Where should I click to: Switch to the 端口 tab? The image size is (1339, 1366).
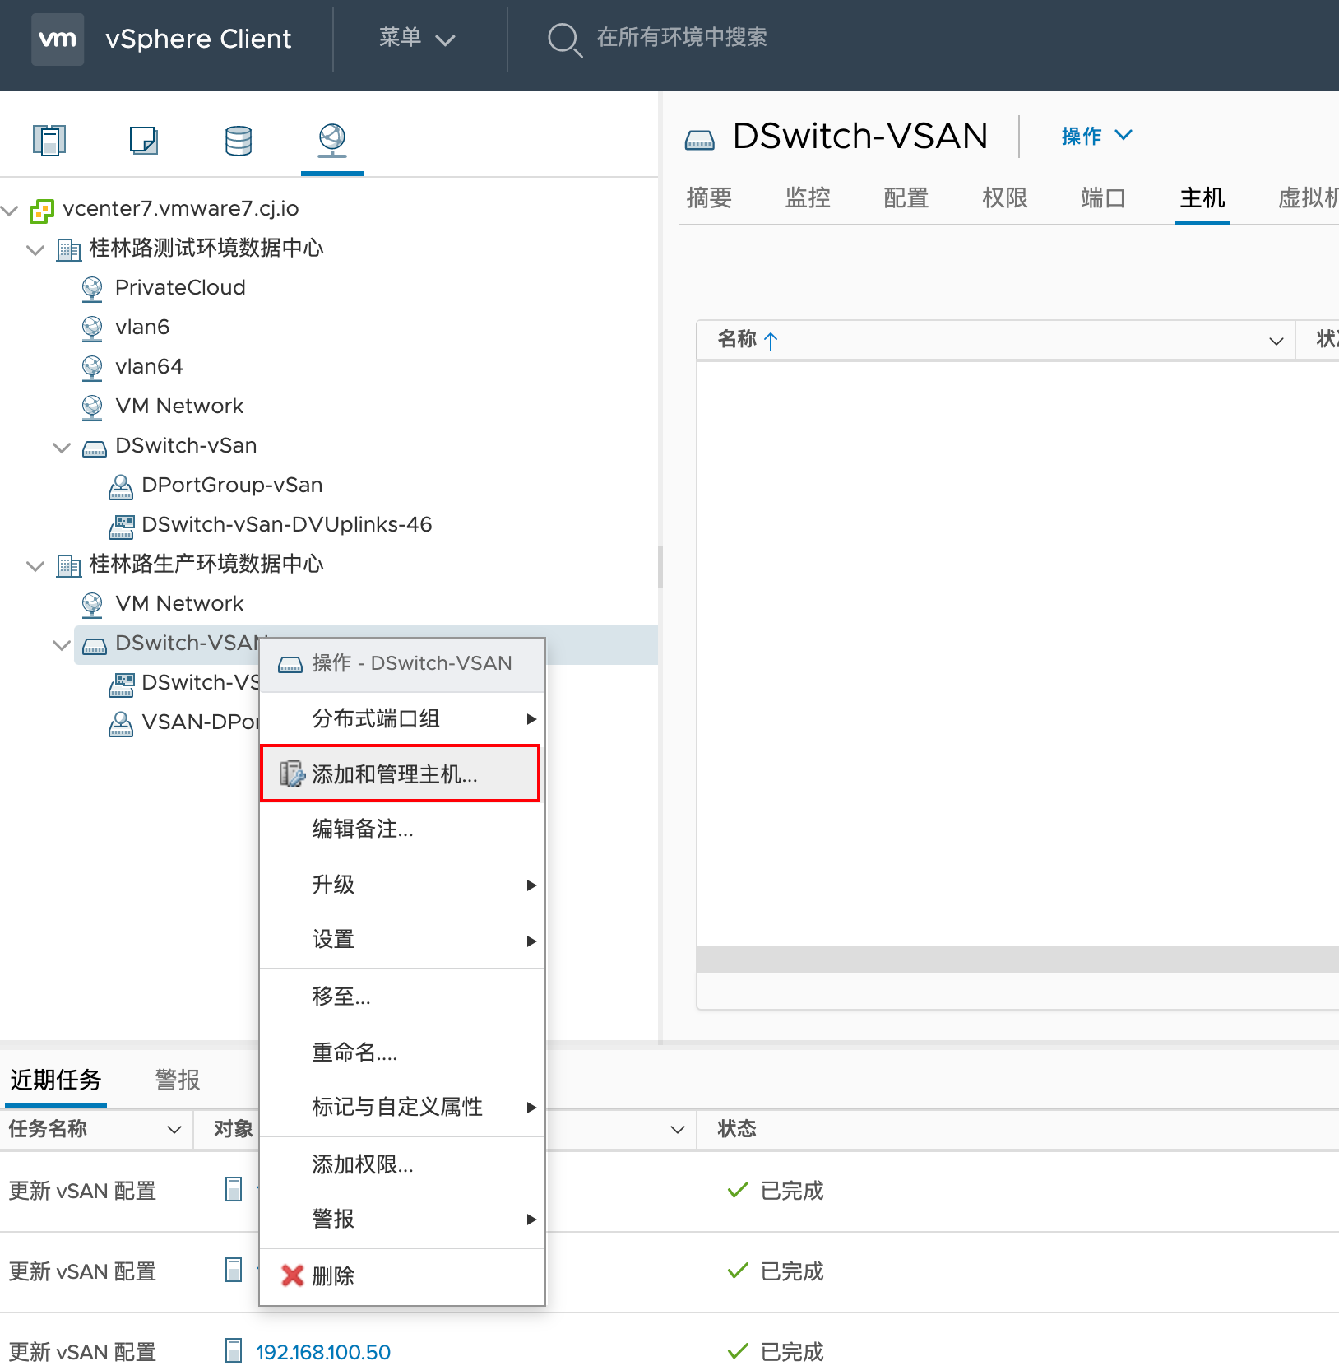point(1104,197)
